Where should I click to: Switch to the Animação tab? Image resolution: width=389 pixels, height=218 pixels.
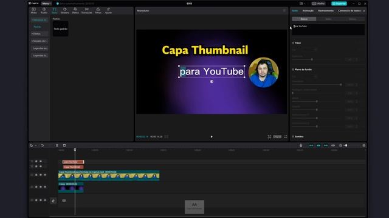[x=308, y=11]
